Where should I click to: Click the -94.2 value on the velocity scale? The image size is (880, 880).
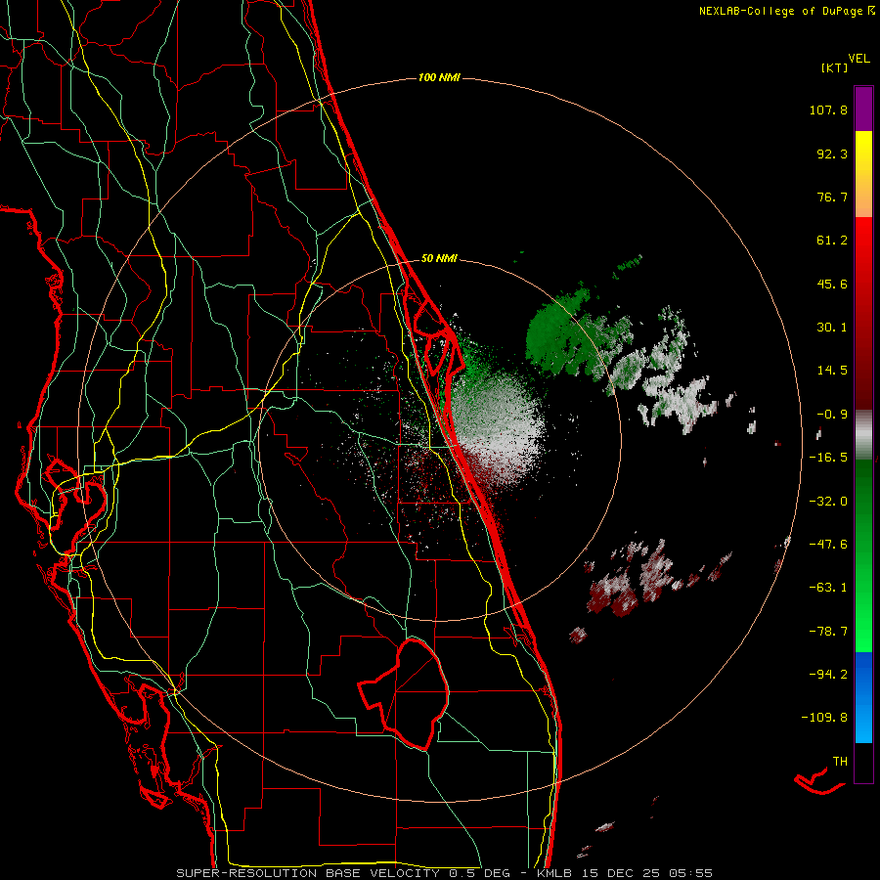(828, 675)
